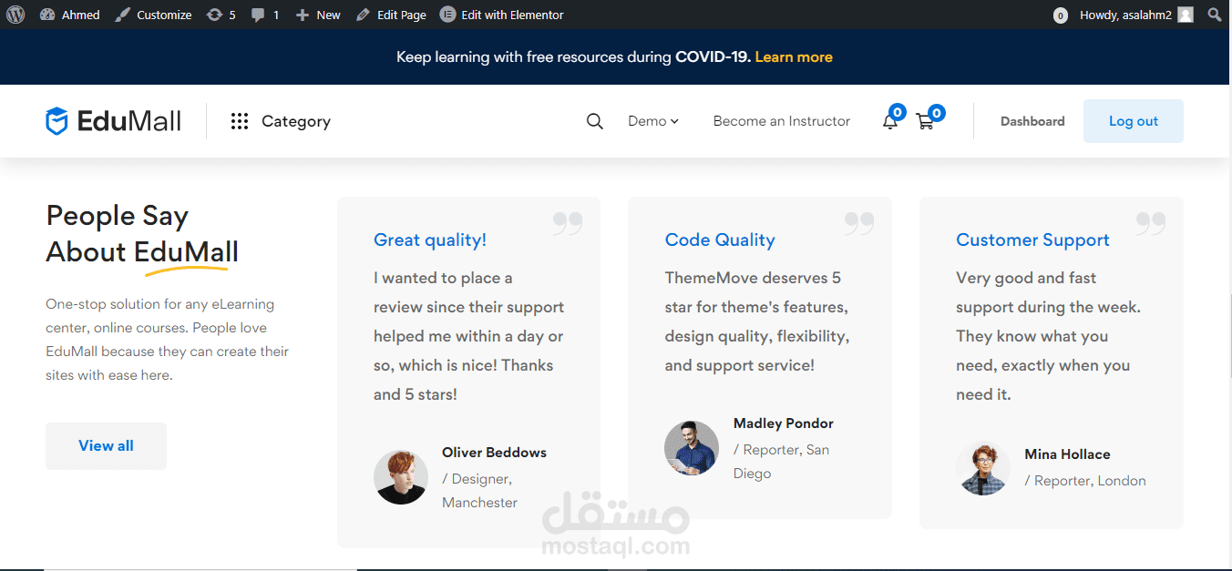Click the name Madley Pondor
Screen dimensions: 1232x571
(784, 423)
